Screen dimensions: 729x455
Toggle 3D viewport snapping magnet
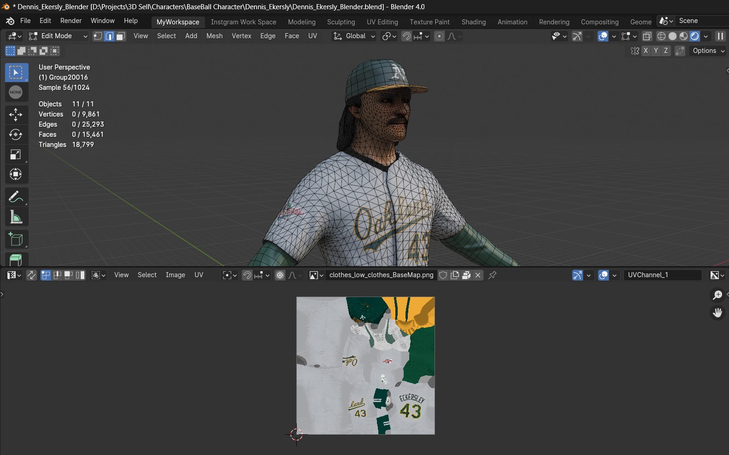coord(406,36)
